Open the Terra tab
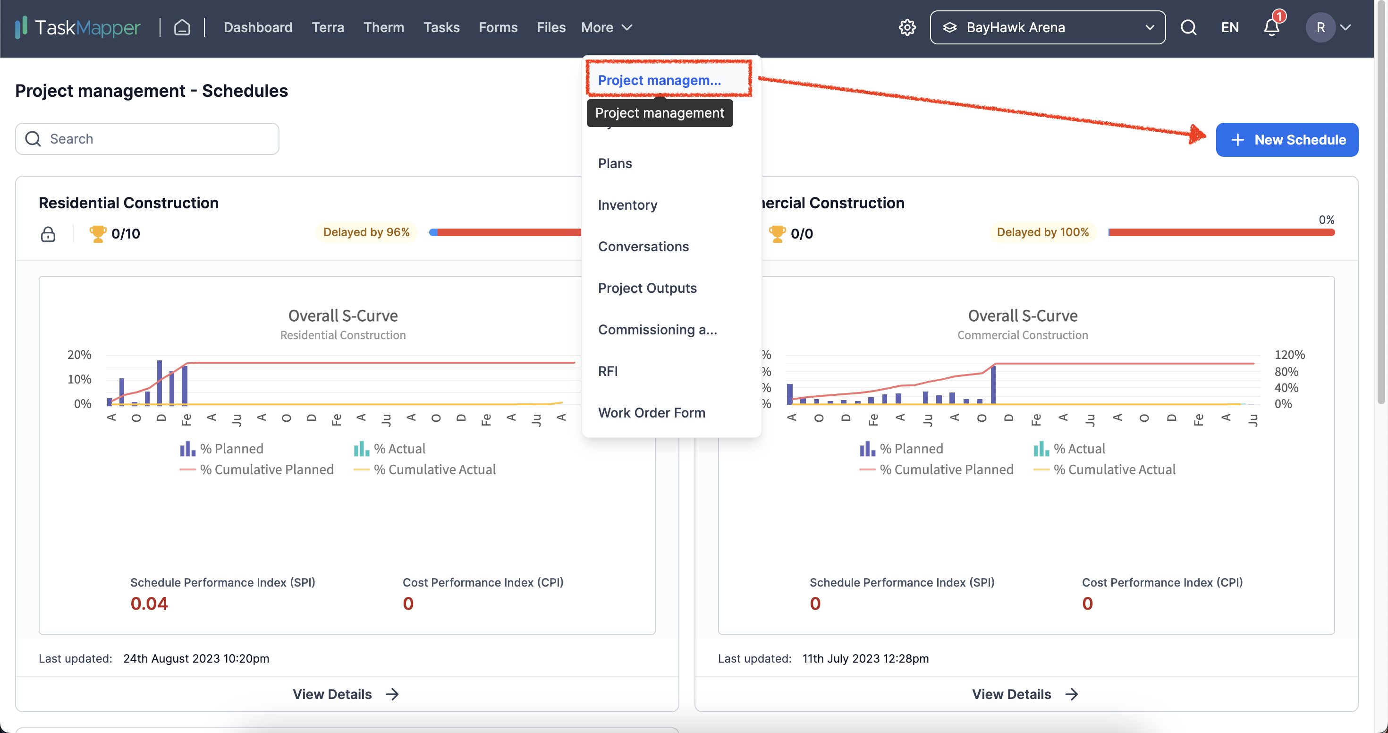1388x733 pixels. 328,27
